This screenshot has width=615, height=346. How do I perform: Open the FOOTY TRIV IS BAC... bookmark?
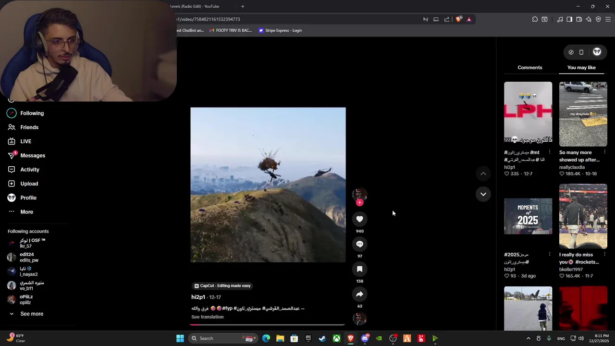(x=231, y=30)
